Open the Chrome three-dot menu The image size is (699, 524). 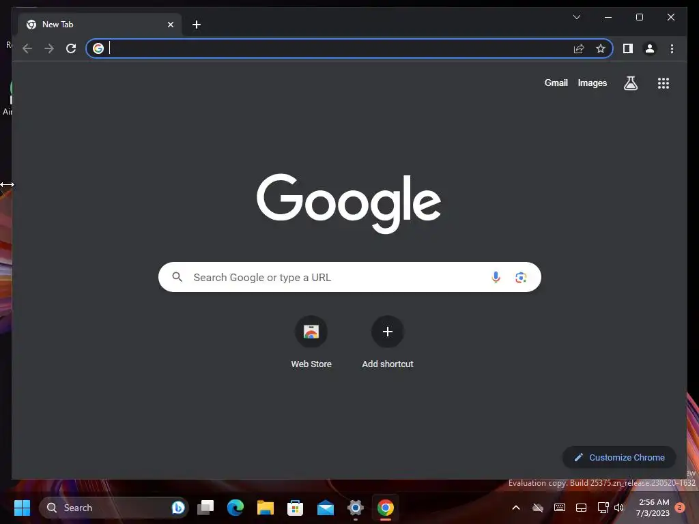pos(672,48)
